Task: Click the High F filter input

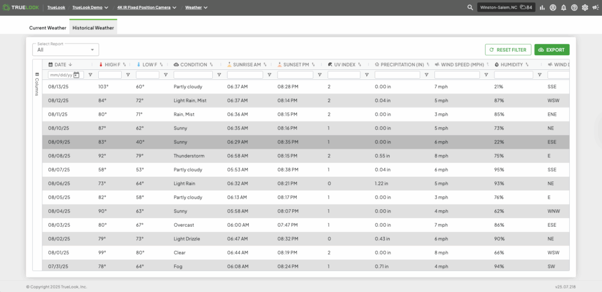Action: coord(110,75)
